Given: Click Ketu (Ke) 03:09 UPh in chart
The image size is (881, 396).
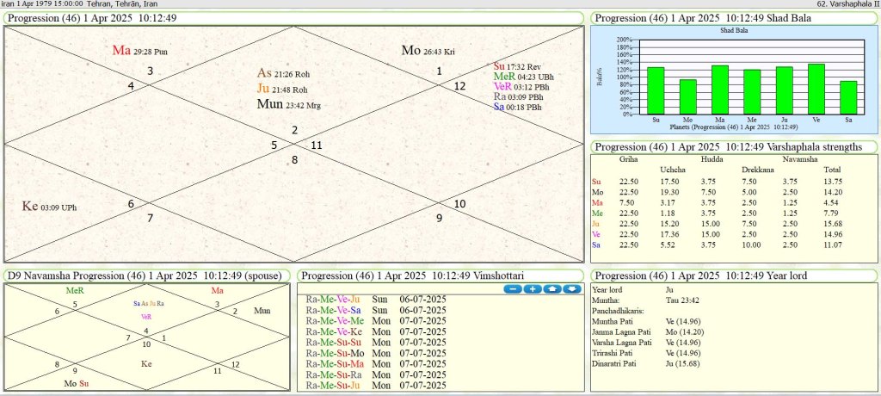Looking at the screenshot, I should point(48,207).
